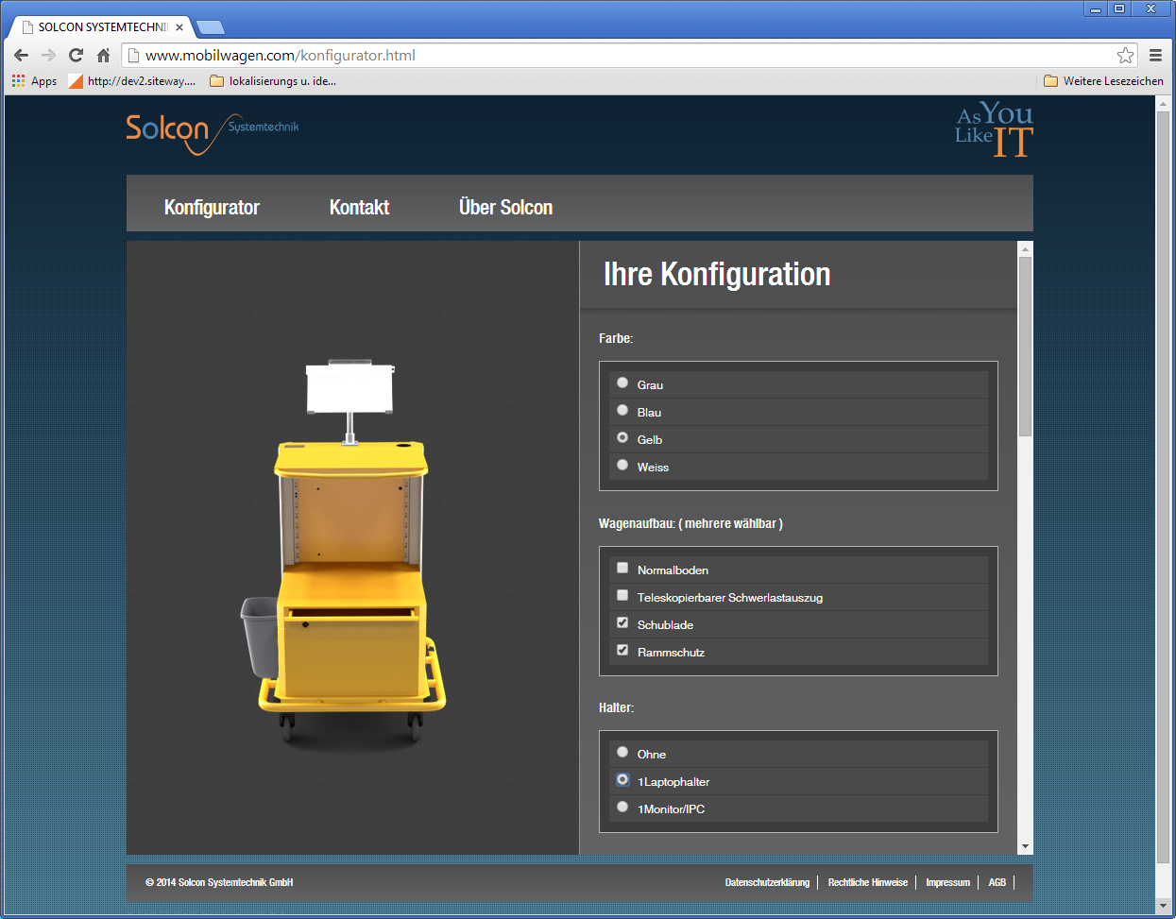Open the Datenschutzerklärung footer link
The height and width of the screenshot is (919, 1176).
tap(767, 883)
